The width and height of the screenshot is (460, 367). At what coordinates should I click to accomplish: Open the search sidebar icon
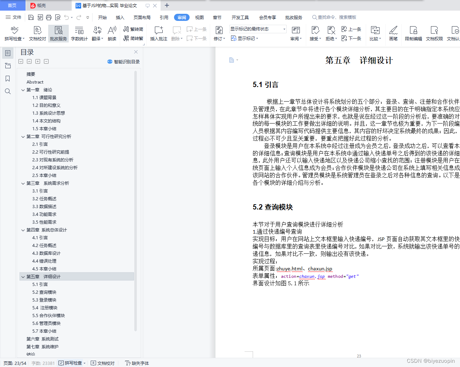tap(8, 91)
